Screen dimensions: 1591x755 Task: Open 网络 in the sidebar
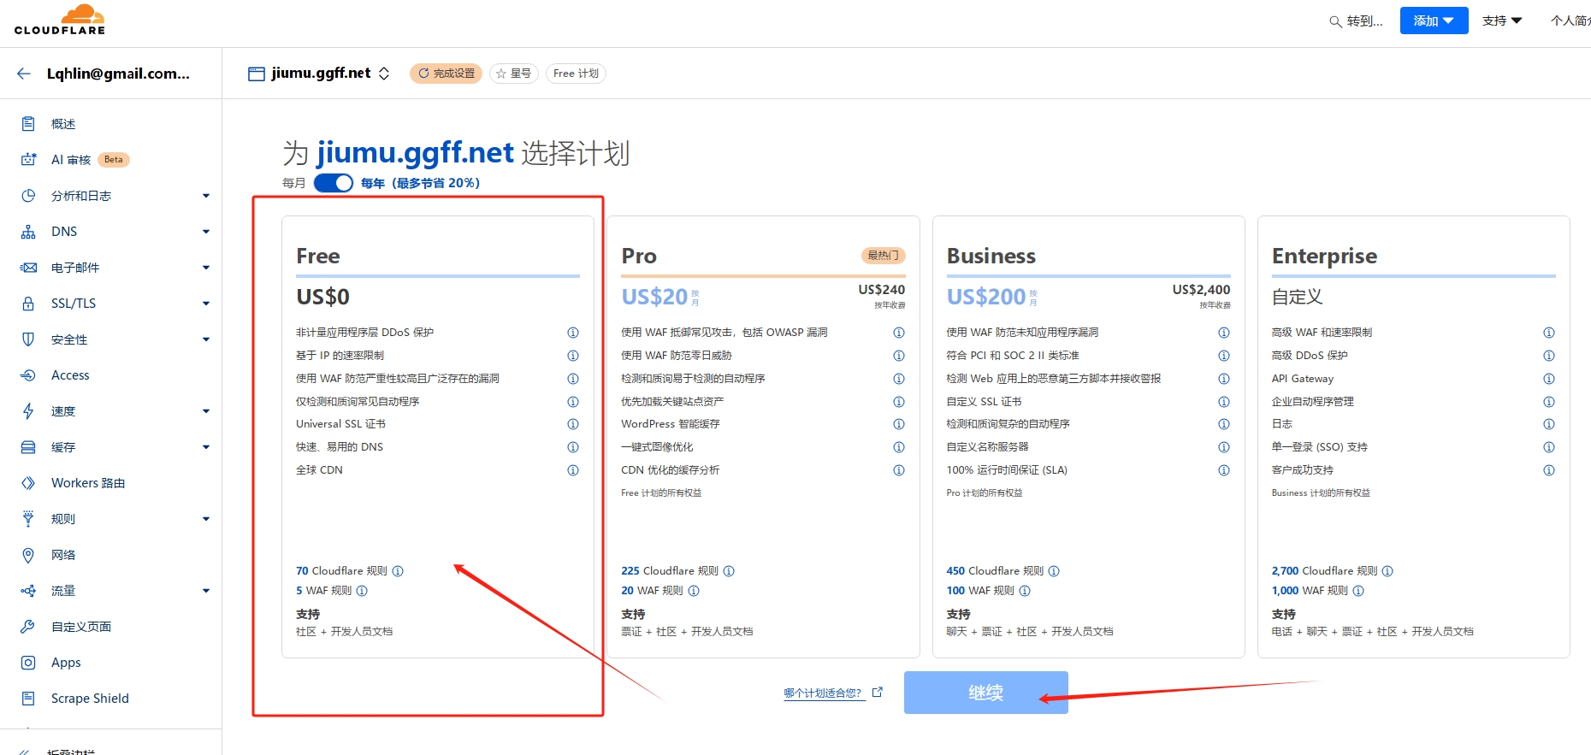point(63,555)
